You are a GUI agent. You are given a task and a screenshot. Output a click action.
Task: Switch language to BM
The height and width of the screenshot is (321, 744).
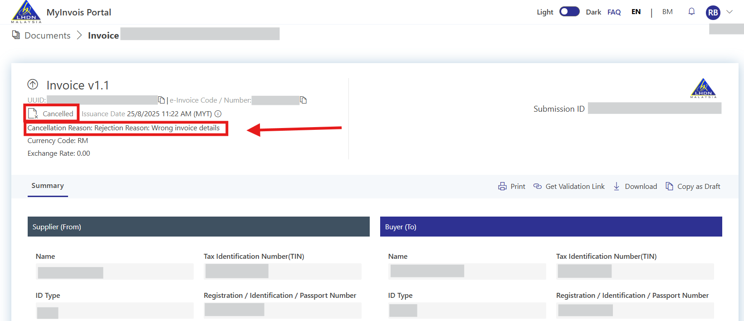[x=667, y=12]
